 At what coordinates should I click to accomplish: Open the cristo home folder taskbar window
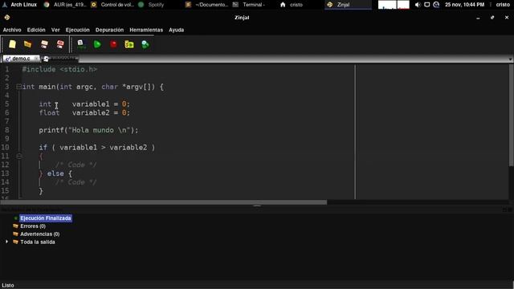pos(292,5)
